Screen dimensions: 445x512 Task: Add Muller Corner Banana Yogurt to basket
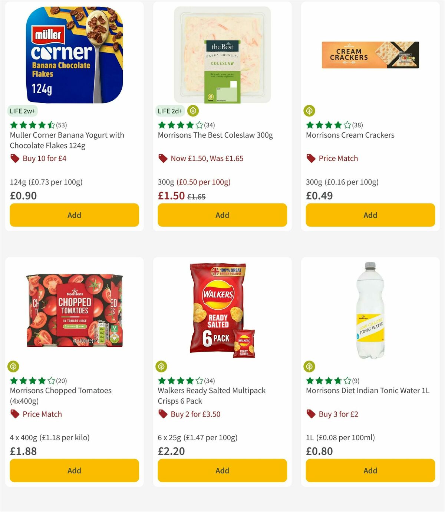pos(74,215)
